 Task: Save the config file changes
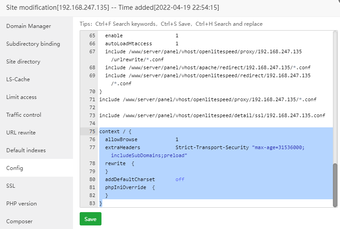point(90,219)
